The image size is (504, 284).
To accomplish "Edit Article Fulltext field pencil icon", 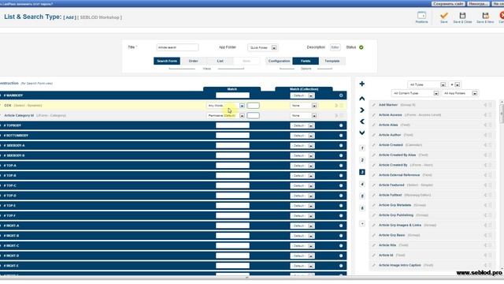I will (374, 195).
